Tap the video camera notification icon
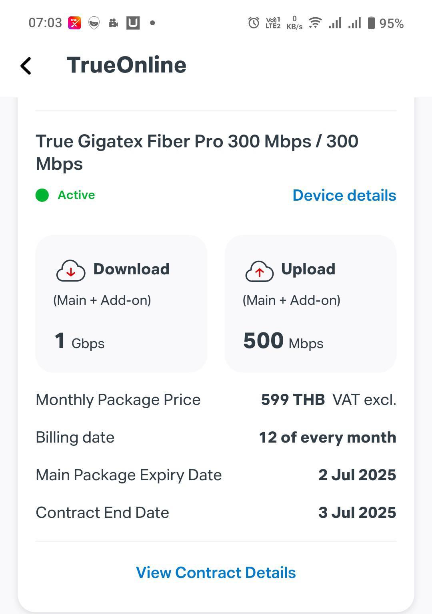Image resolution: width=432 pixels, height=614 pixels. point(114,23)
